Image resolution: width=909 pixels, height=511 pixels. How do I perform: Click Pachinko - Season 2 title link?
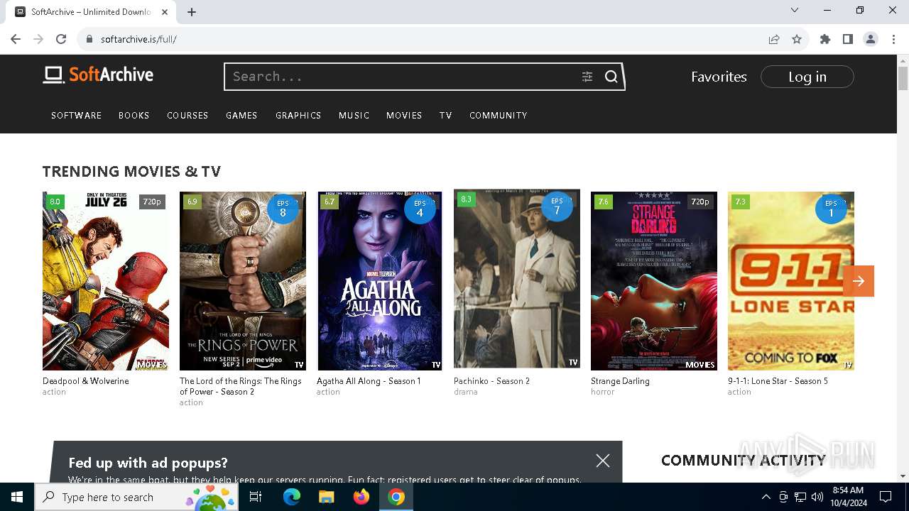pyautogui.click(x=491, y=381)
